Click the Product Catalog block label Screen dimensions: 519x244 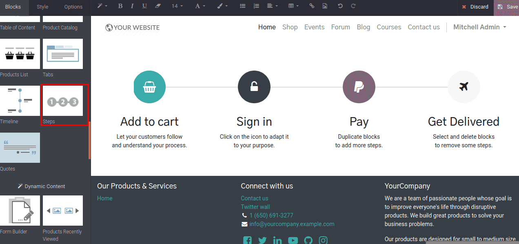click(60, 28)
